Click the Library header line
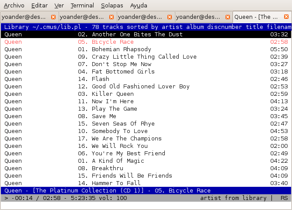292x210 pixels. pos(146,27)
